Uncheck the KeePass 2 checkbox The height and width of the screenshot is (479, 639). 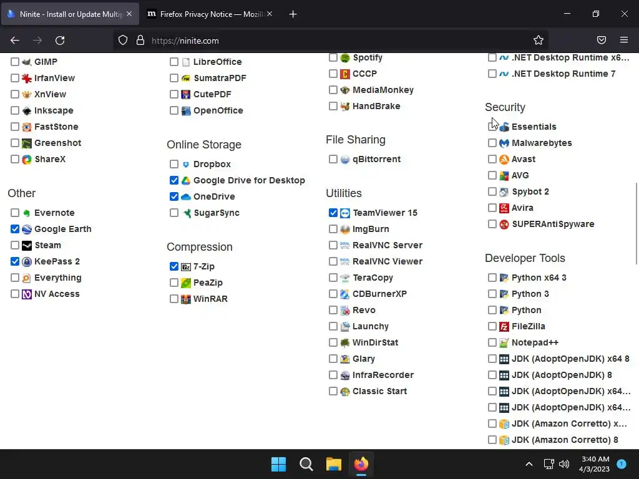pyautogui.click(x=15, y=261)
